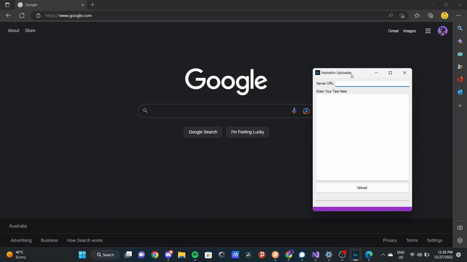Open Microsoft Edge from the taskbar

pyautogui.click(x=369, y=255)
